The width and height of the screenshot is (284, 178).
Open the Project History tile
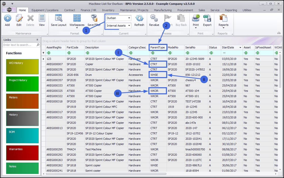coord(22,84)
